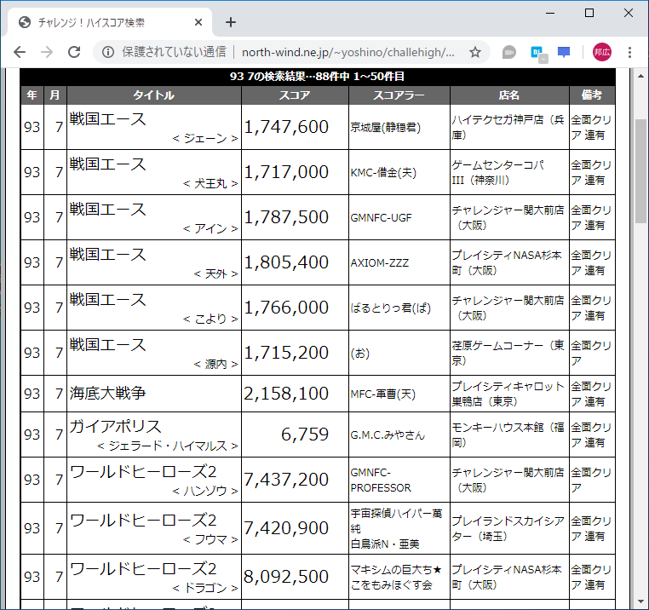Select score 7,420,900

point(286,528)
